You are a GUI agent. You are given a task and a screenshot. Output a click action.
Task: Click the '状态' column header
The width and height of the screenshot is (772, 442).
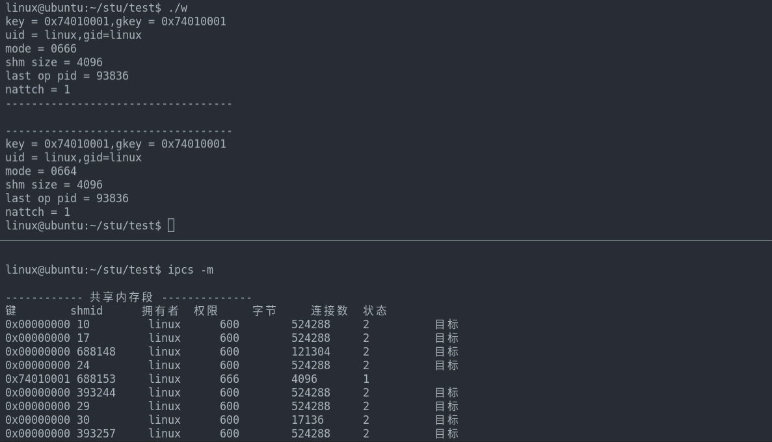pyautogui.click(x=375, y=311)
